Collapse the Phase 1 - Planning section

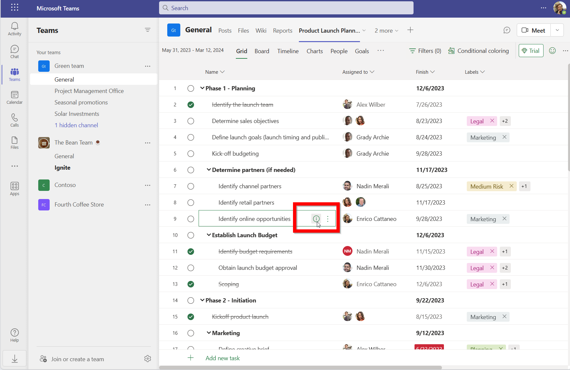coord(203,88)
